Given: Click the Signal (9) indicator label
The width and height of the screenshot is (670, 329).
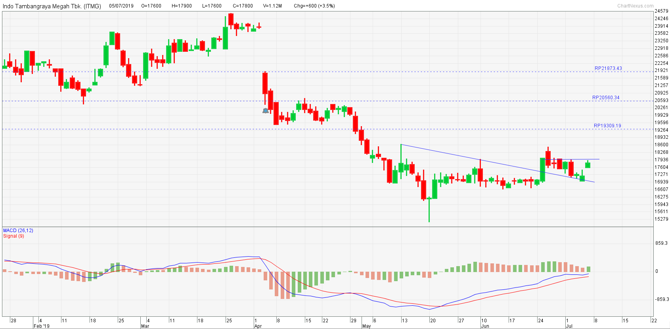Looking at the screenshot, I should point(13,236).
